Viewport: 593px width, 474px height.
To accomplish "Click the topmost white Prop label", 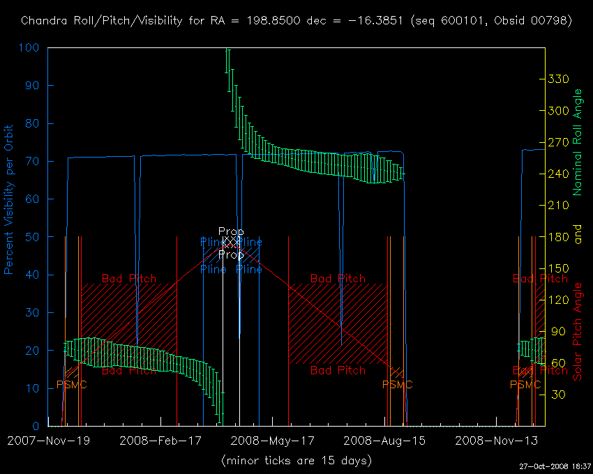I will pos(231,231).
